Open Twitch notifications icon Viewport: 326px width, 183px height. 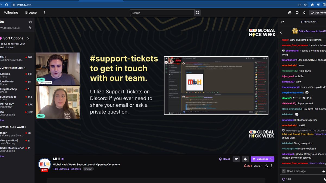click(297, 12)
